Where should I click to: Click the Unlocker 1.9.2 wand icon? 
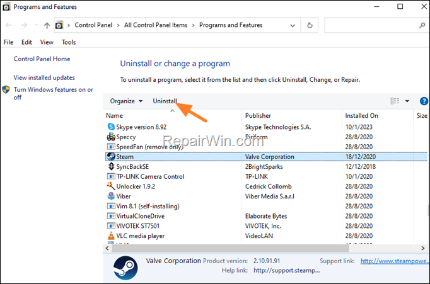pos(111,186)
